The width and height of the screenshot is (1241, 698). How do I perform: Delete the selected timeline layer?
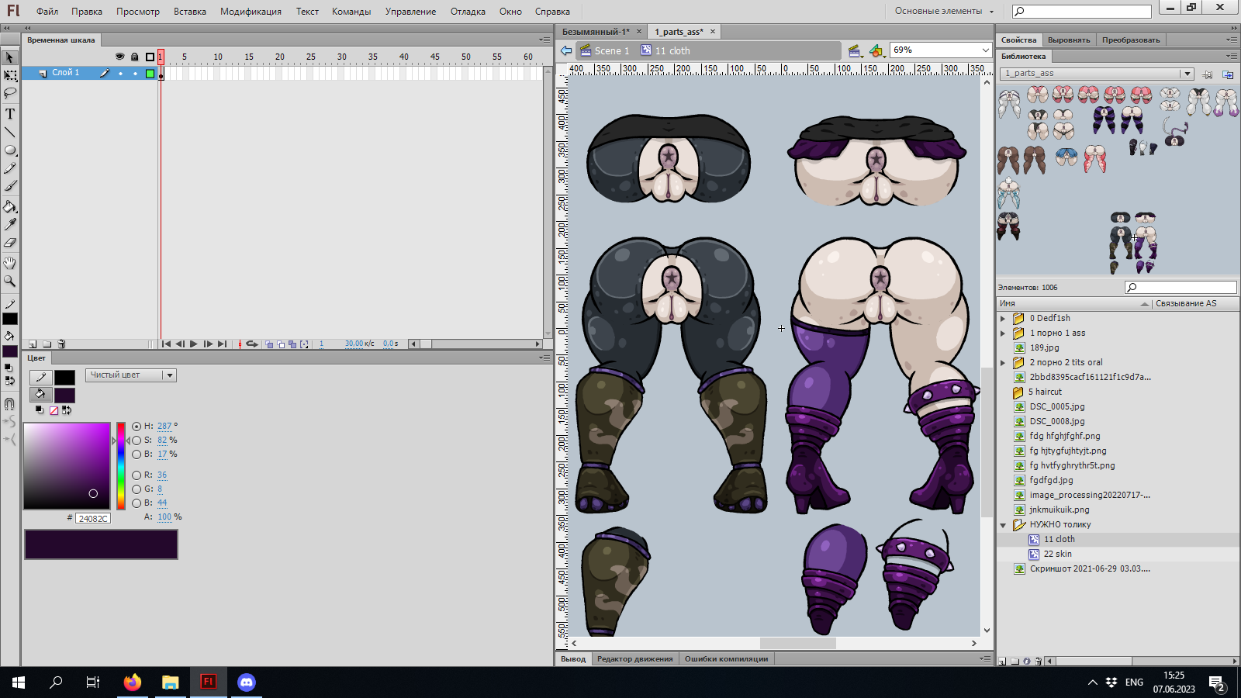[61, 344]
